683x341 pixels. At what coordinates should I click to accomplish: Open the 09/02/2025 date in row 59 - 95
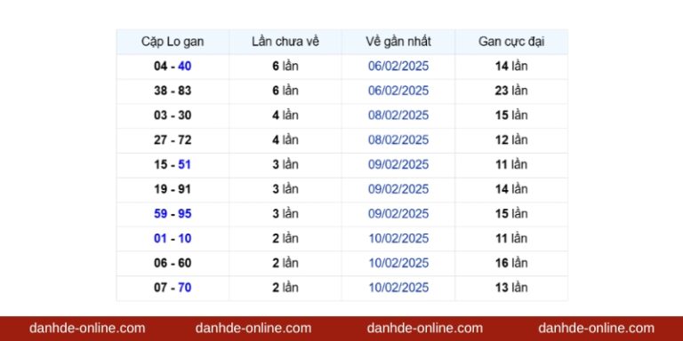pos(398,214)
